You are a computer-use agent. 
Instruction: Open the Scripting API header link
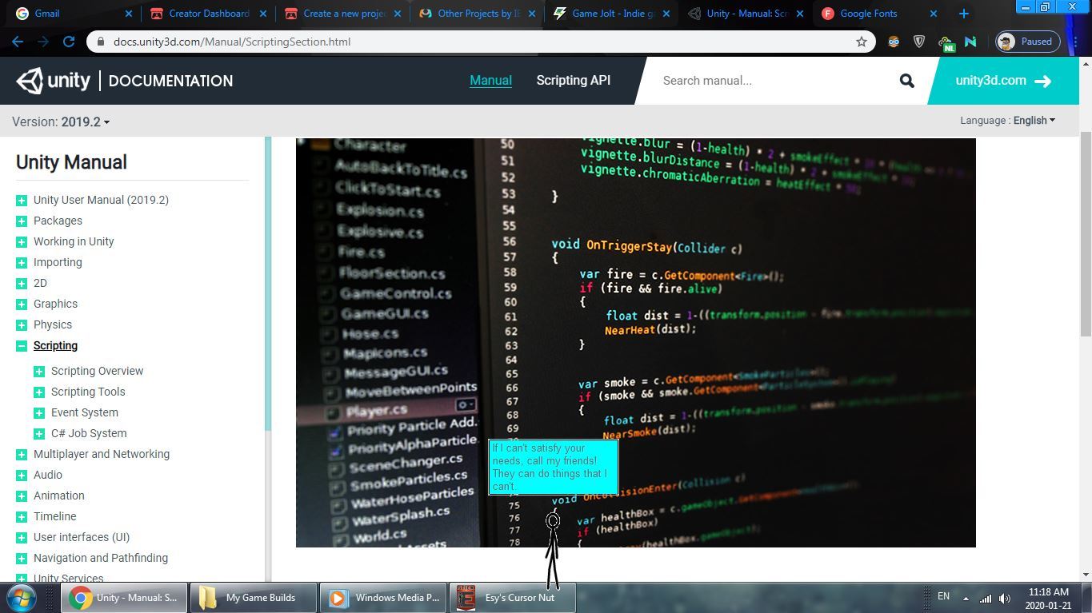tap(573, 81)
